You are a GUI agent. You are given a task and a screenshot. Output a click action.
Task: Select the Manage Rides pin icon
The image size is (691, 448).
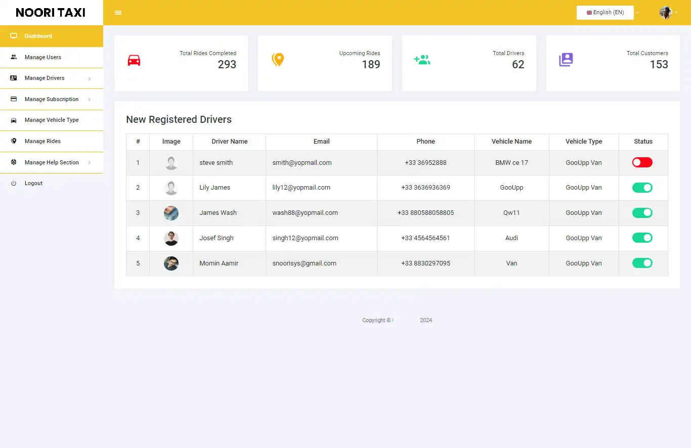[x=13, y=141]
